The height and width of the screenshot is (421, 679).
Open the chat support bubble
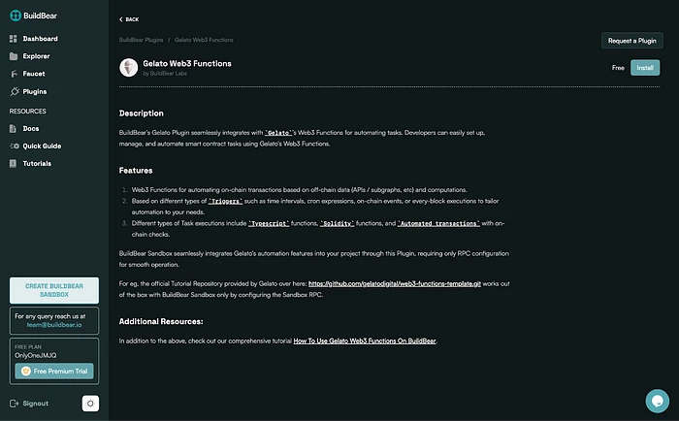(x=659, y=401)
